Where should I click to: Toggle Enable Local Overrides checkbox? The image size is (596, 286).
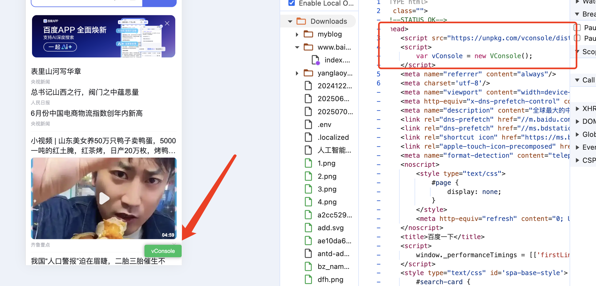[292, 3]
